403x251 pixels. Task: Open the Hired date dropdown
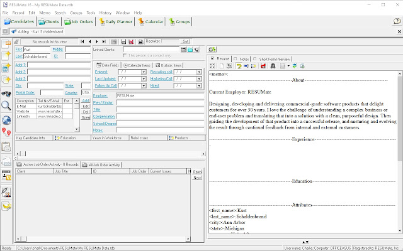click(x=199, y=86)
